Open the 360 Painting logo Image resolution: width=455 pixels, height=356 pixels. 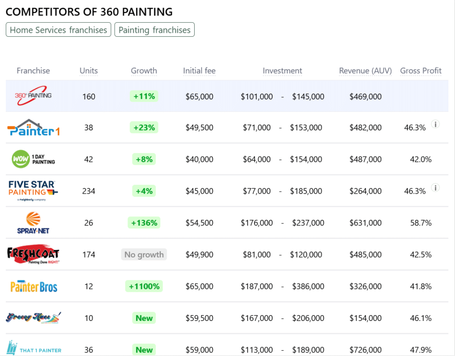(33, 96)
